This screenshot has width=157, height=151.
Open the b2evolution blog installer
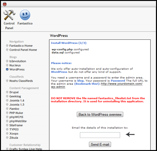[18, 61]
